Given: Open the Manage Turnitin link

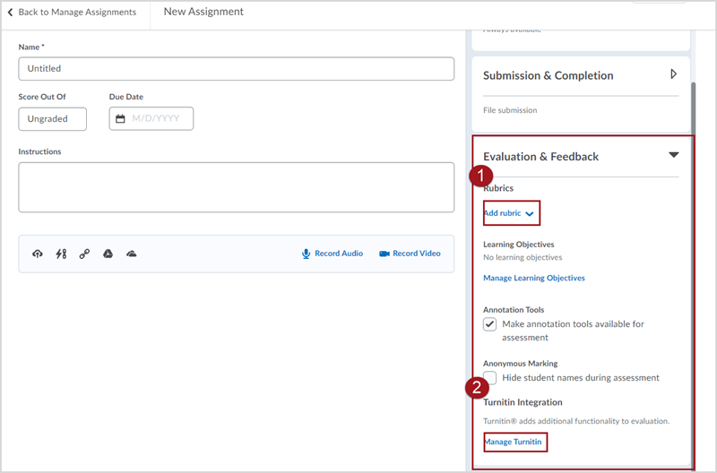Looking at the screenshot, I should tap(513, 442).
